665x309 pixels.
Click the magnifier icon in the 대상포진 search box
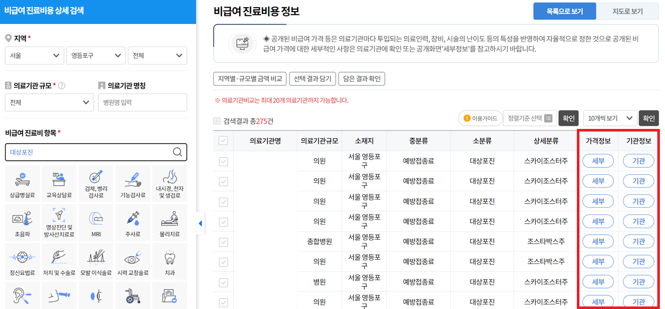(x=177, y=152)
